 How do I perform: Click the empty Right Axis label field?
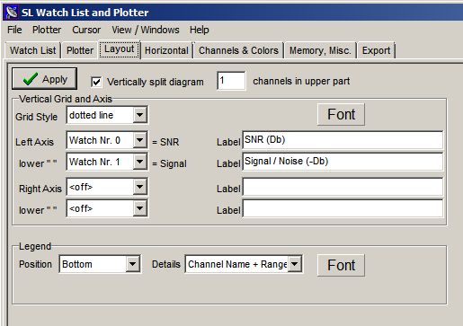[343, 187]
